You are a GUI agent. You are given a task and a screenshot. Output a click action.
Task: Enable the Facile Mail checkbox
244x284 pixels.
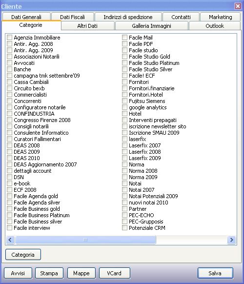coord(124,38)
